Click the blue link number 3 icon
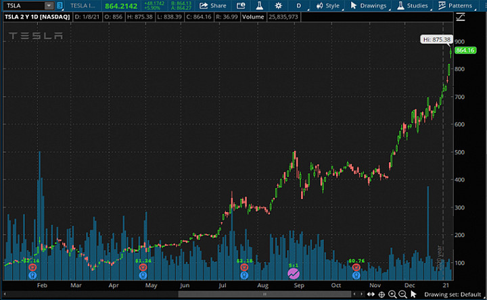 [60, 5]
